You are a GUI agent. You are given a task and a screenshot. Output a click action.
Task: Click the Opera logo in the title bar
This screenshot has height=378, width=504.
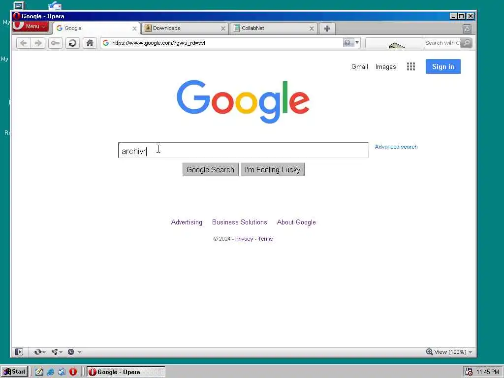(16, 16)
